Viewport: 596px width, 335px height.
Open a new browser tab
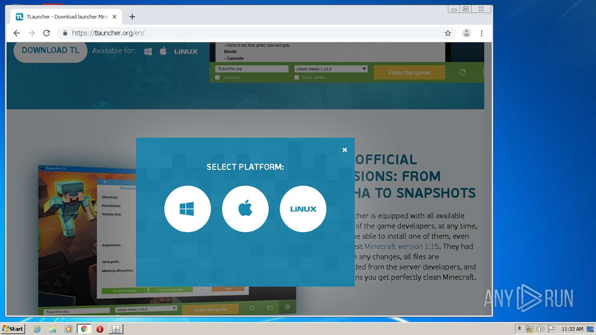click(x=132, y=17)
